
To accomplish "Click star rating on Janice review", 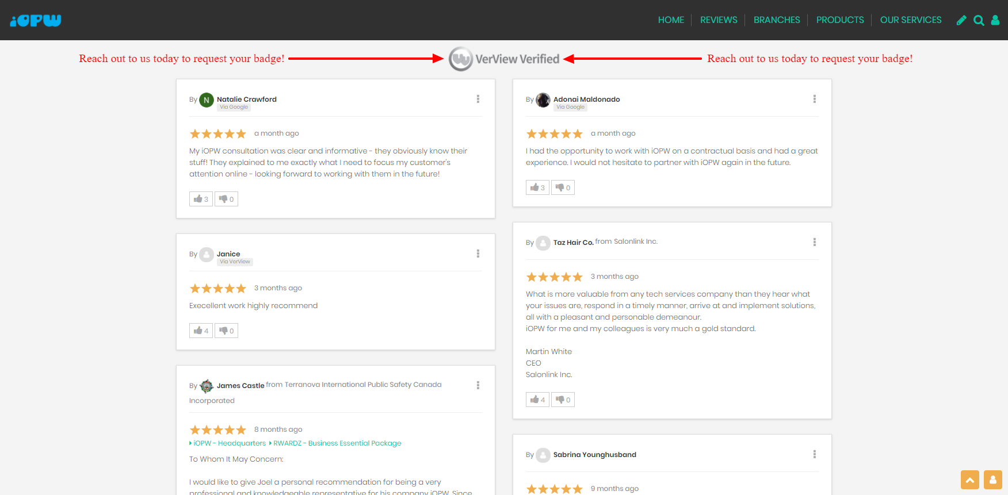I will 218,289.
